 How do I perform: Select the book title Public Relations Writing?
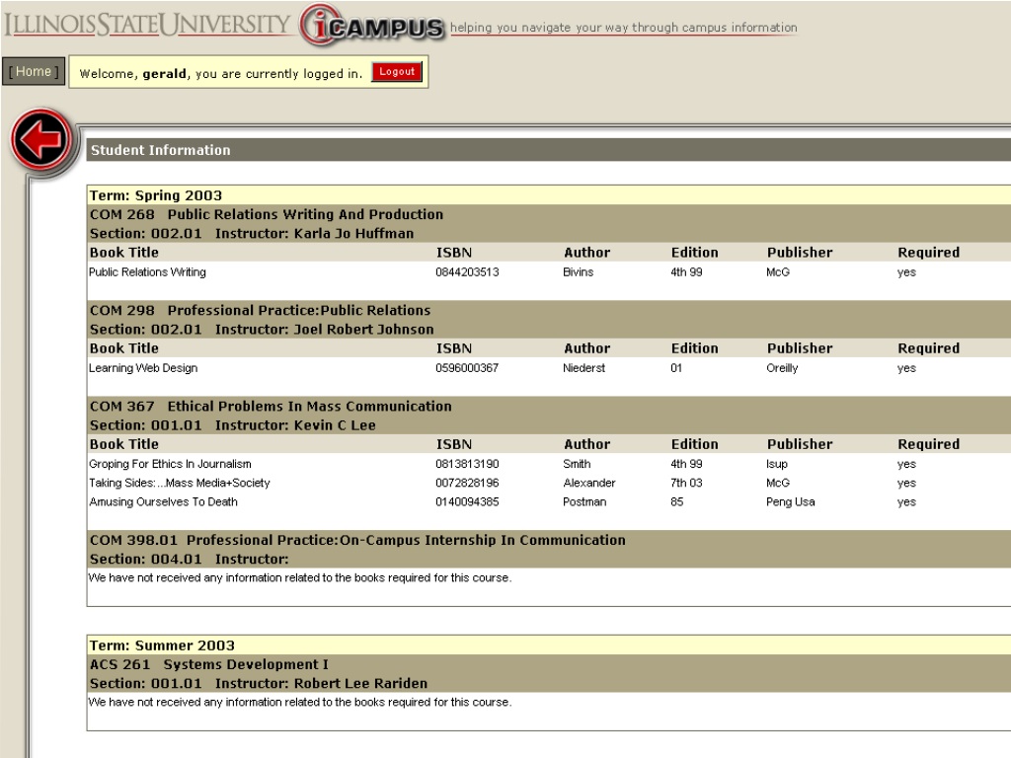tap(147, 272)
